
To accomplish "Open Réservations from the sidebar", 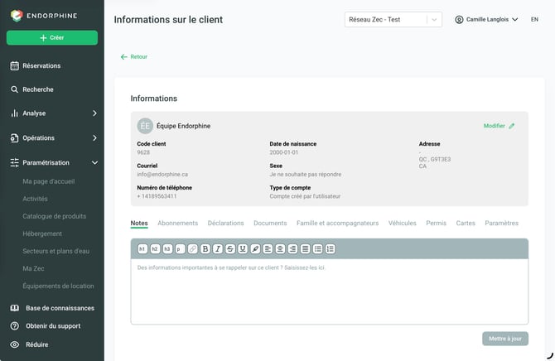I will point(41,66).
